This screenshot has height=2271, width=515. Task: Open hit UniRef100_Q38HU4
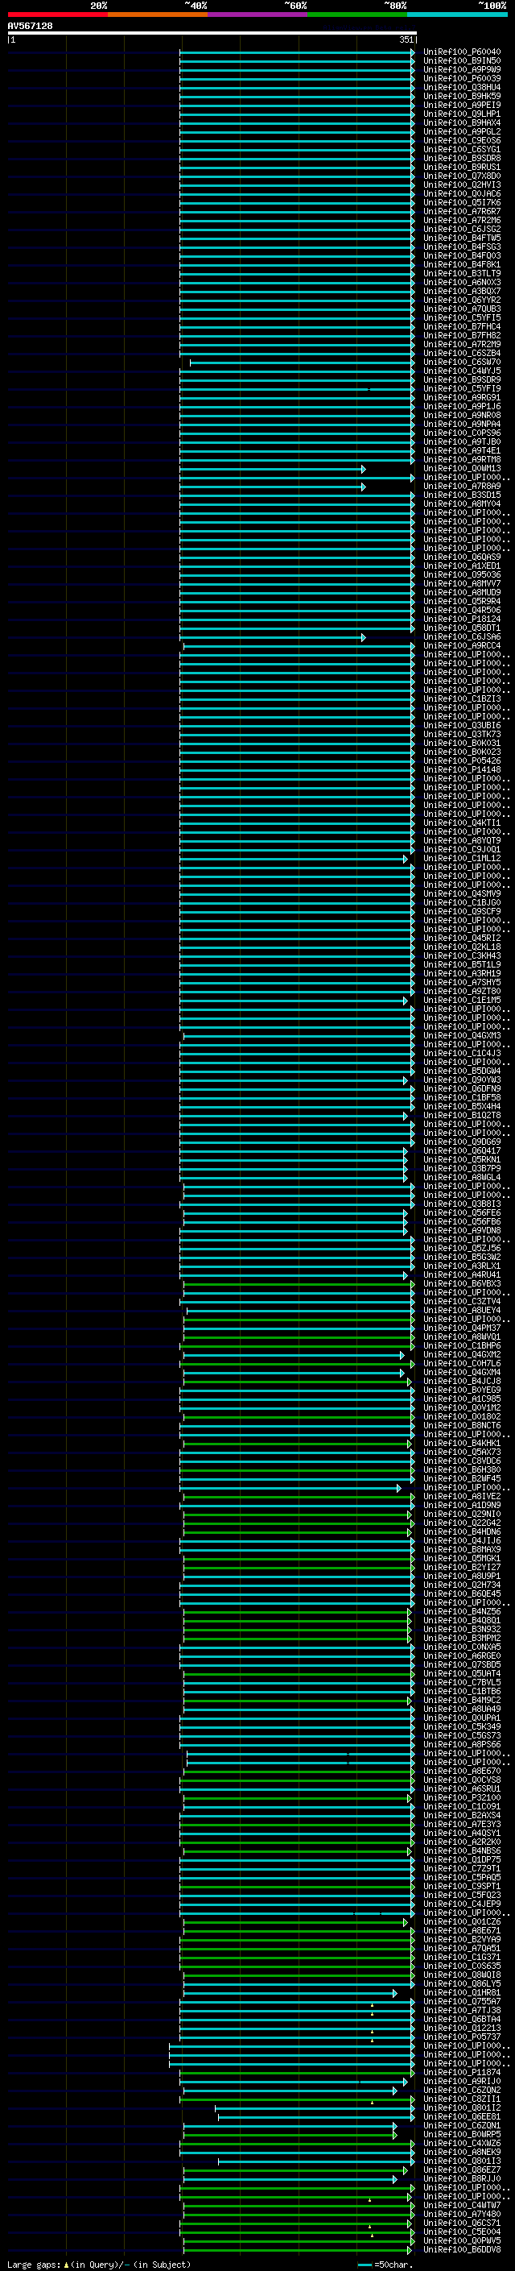pyautogui.click(x=461, y=87)
